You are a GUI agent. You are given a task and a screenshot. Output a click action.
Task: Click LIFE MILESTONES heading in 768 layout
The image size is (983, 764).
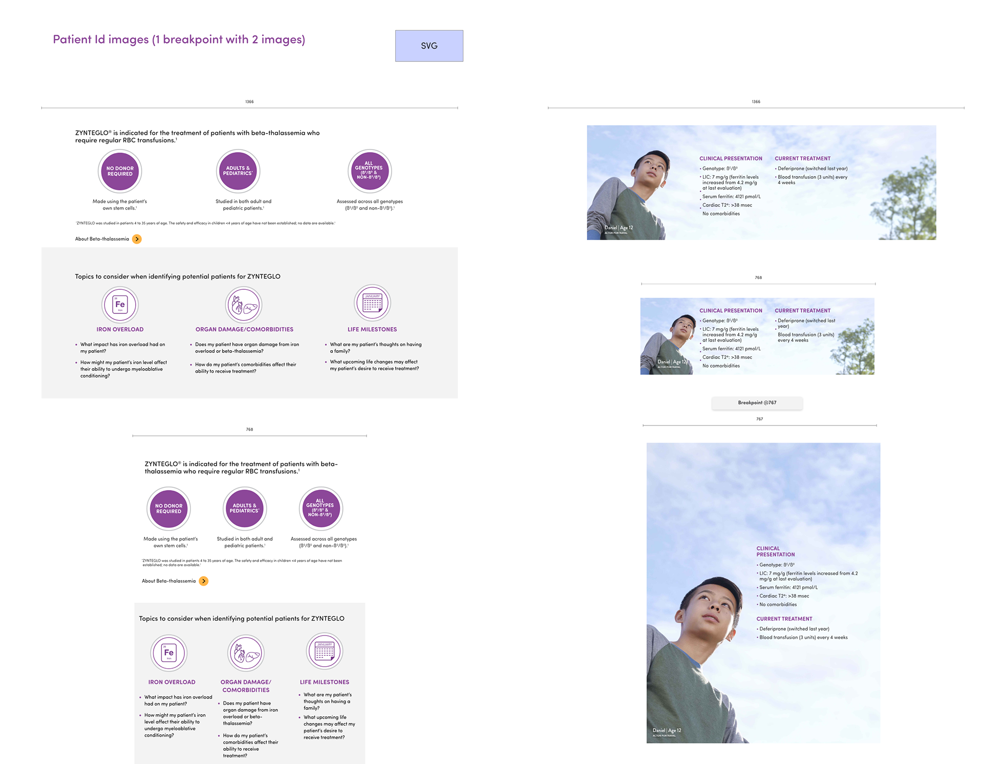coord(325,682)
